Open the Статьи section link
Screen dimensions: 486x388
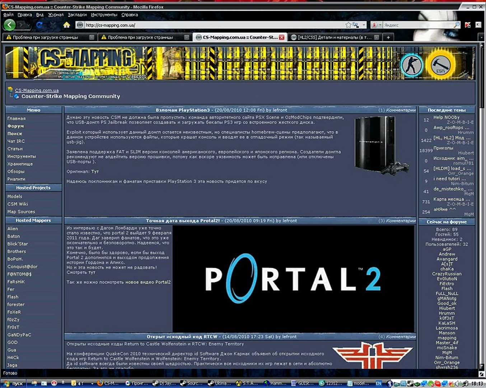15,149
